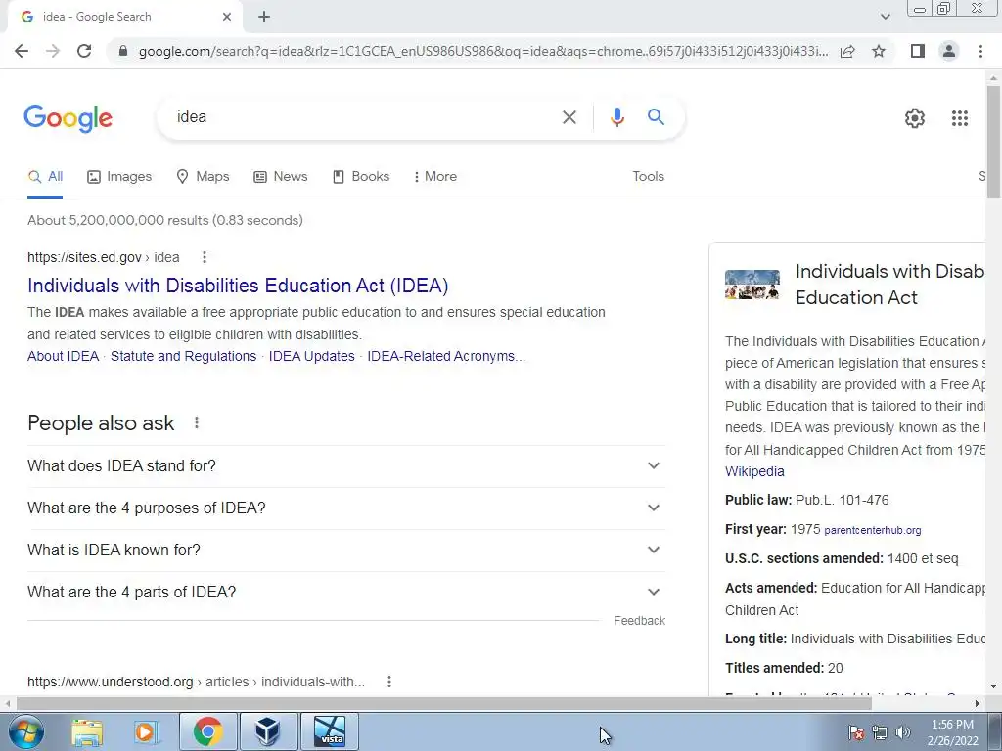
Task: Click the Google logo
Action: point(68,118)
